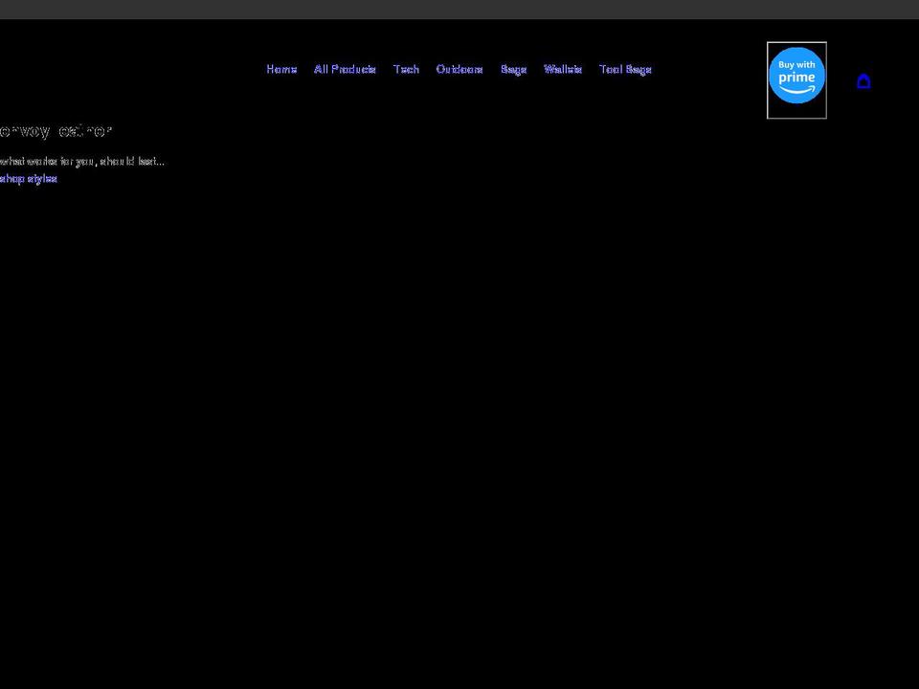The height and width of the screenshot is (689, 919).
Task: Click the Buy with Prime badge
Action: (796, 79)
